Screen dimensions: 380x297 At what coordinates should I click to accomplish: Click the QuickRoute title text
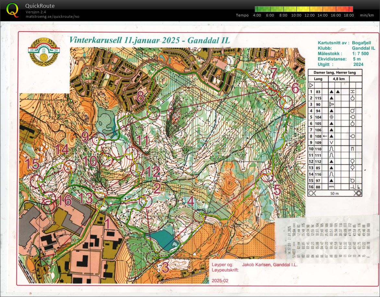click(40, 6)
